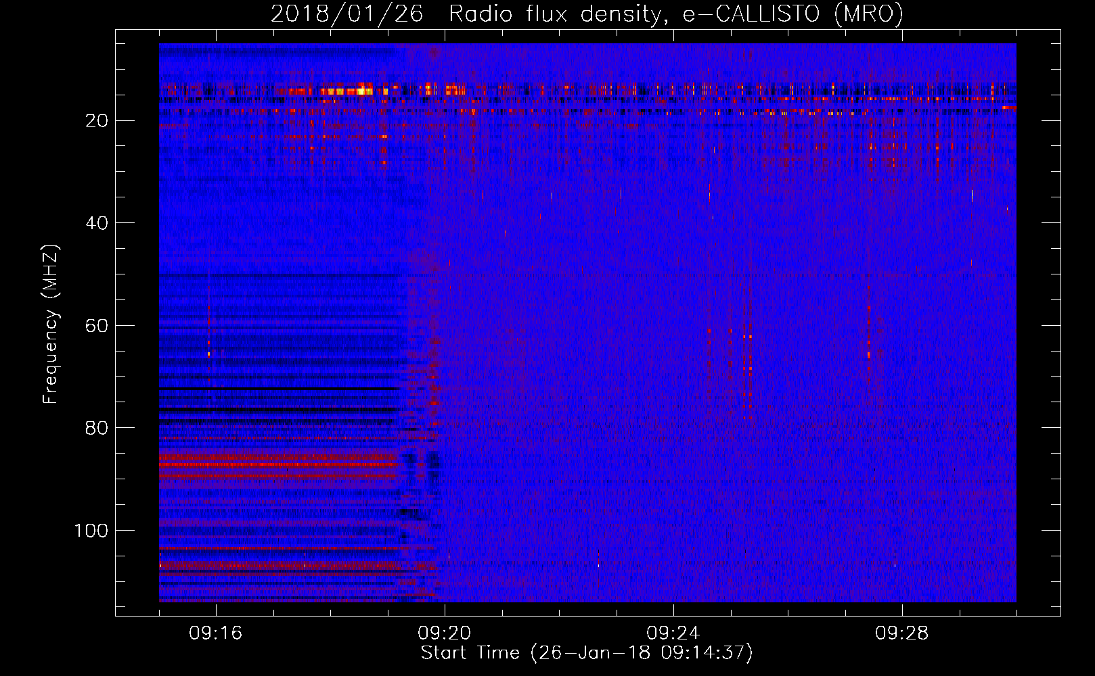
Task: Click the plot title '2018/01/26 Radio flux density, e-CALLISTO (MRO)'
Action: [587, 14]
